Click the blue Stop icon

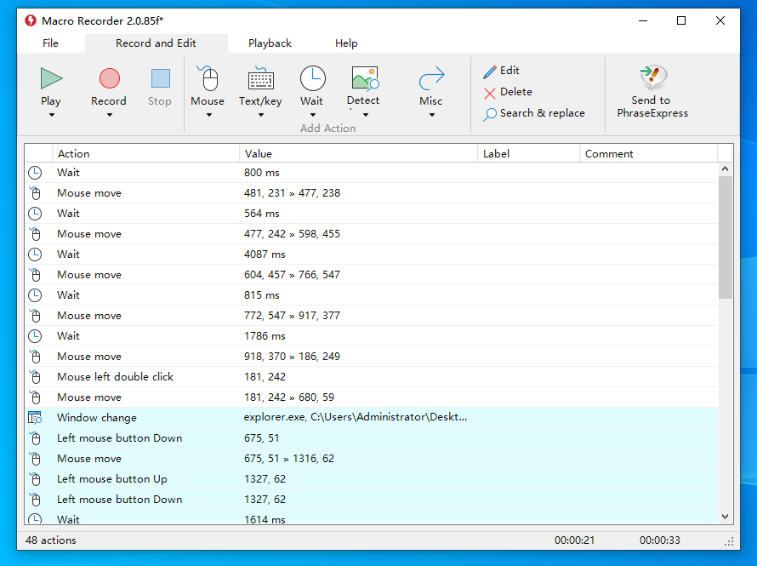click(160, 78)
